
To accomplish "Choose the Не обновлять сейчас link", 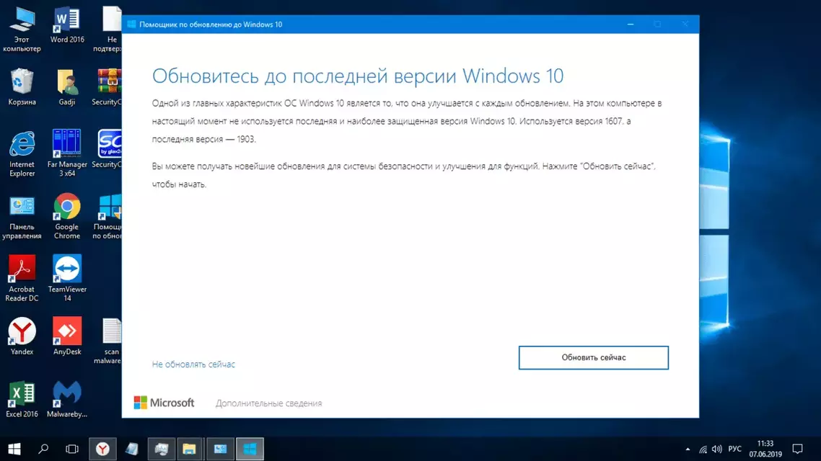I will [193, 364].
